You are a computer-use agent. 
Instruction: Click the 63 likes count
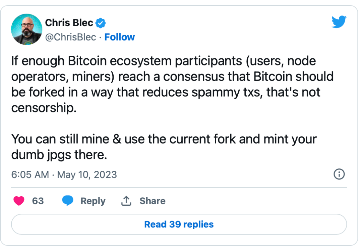pos(38,201)
